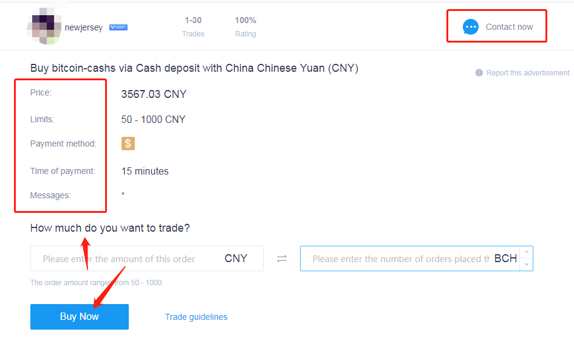Click the 1-30 Trades statistic
This screenshot has width=574, height=343.
coord(193,27)
